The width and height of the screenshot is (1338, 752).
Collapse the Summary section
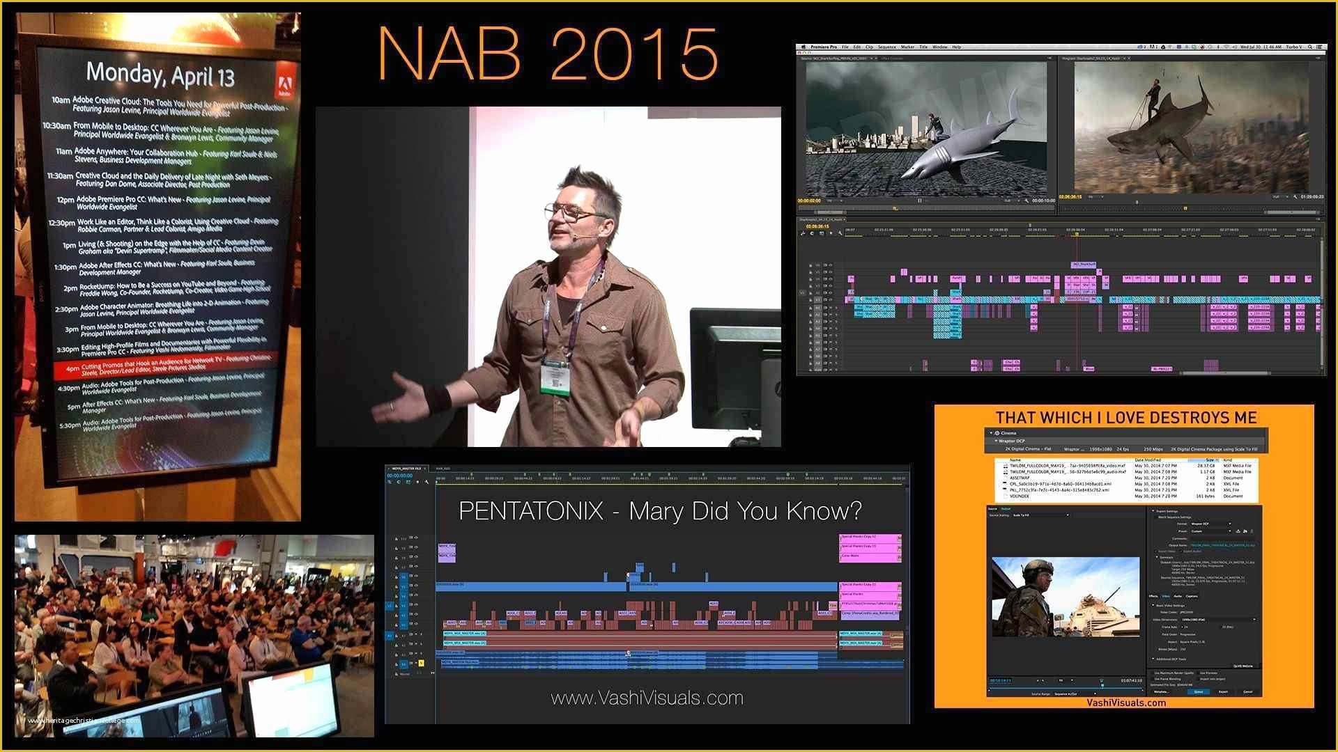[x=1157, y=557]
